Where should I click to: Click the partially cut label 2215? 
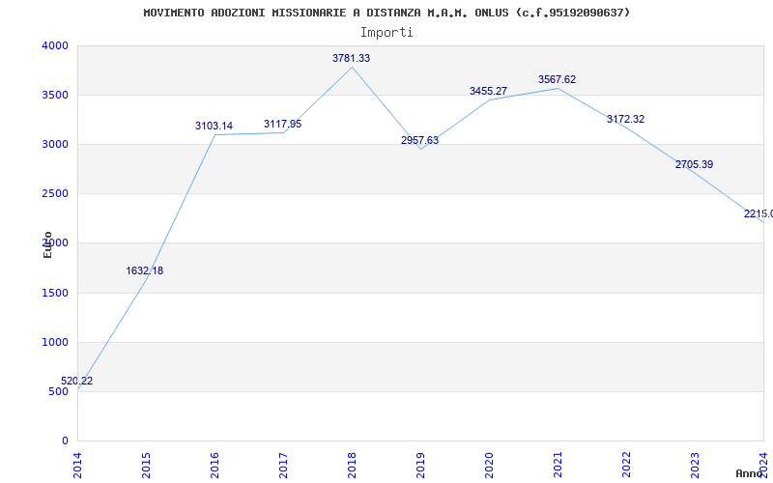point(759,213)
